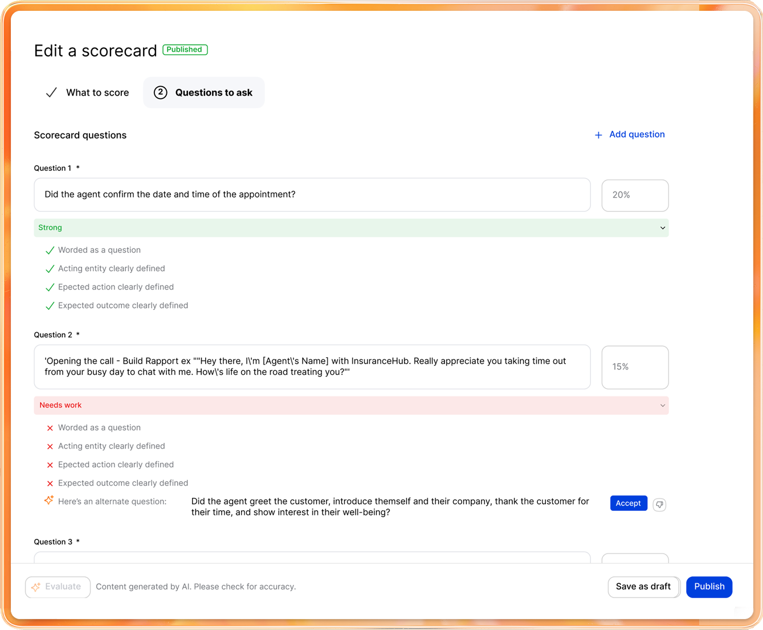763x630 pixels.
Task: Click the checkmark icon on What to score
Action: pyautogui.click(x=51, y=92)
